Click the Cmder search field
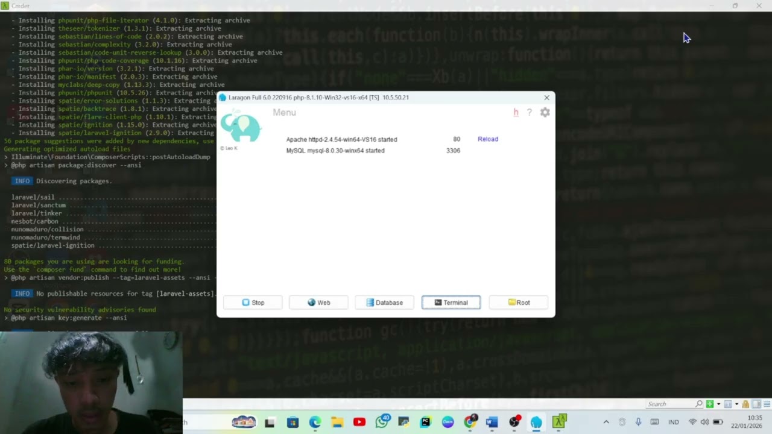 pos(669,404)
